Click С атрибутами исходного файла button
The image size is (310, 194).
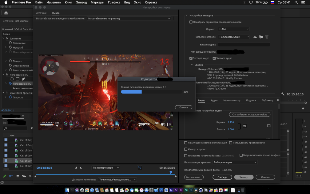249,115
